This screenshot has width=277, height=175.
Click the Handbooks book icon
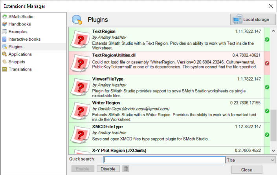point(5,24)
